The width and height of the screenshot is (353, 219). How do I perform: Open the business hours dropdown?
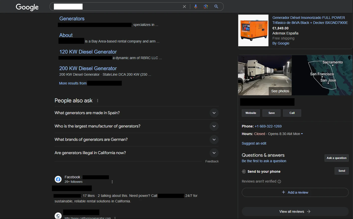click(x=302, y=134)
